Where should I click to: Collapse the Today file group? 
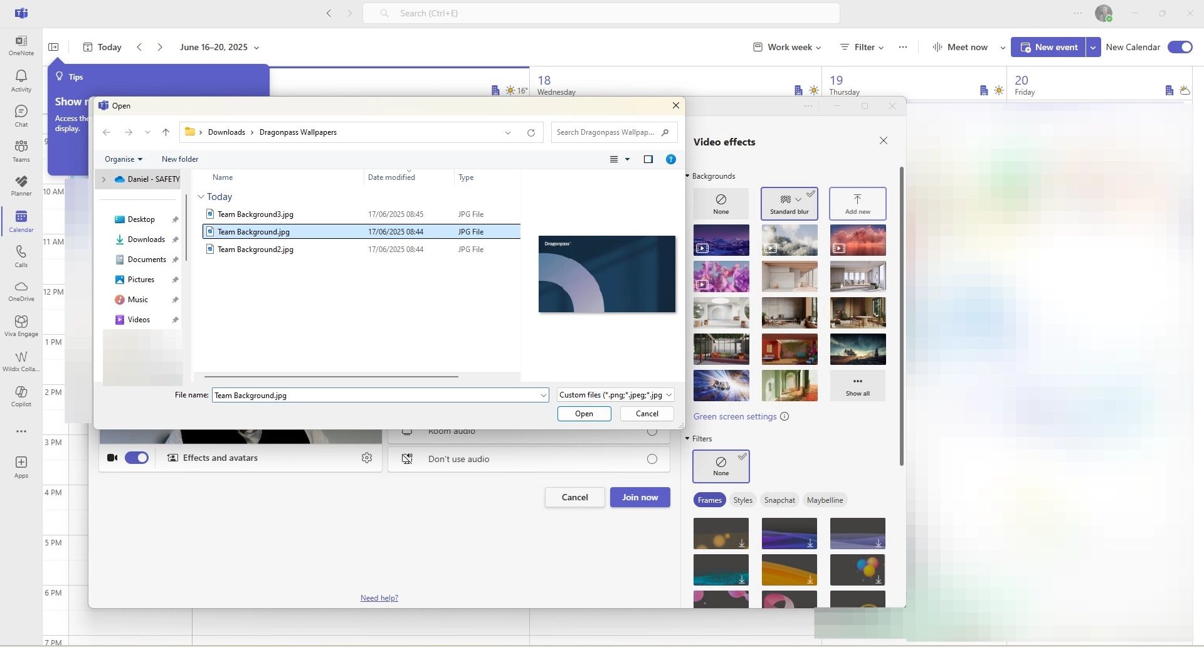click(x=201, y=197)
